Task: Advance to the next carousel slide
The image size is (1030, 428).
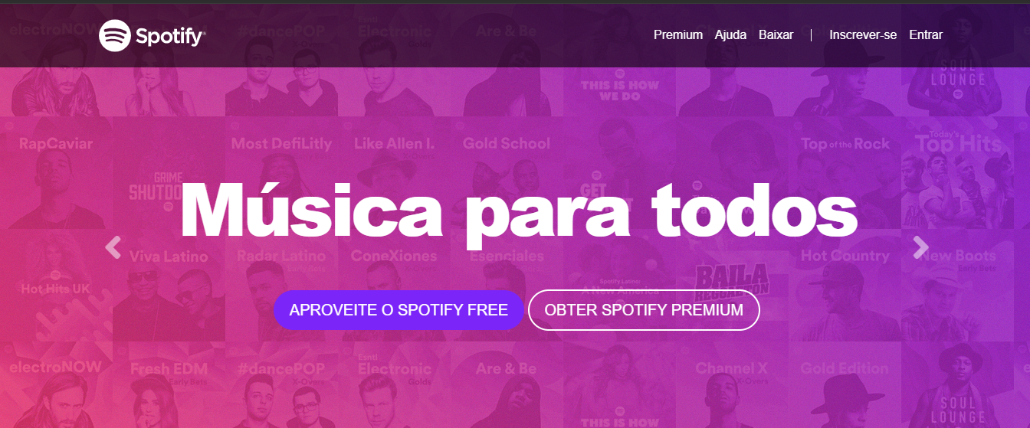Action: click(x=920, y=247)
